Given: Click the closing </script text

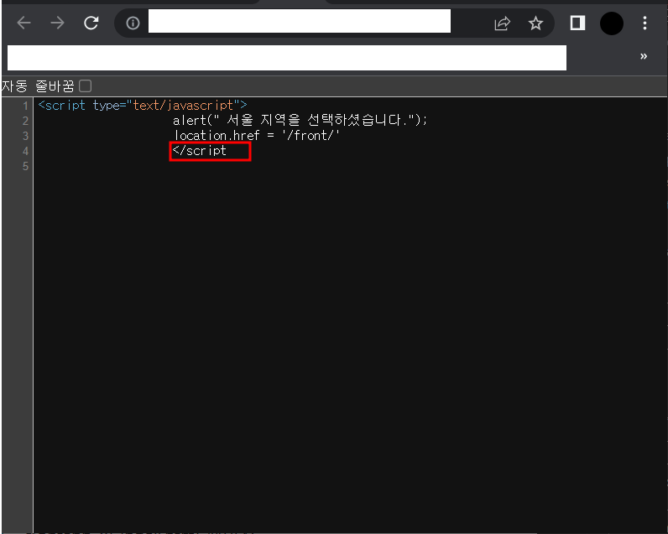Looking at the screenshot, I should tap(200, 151).
